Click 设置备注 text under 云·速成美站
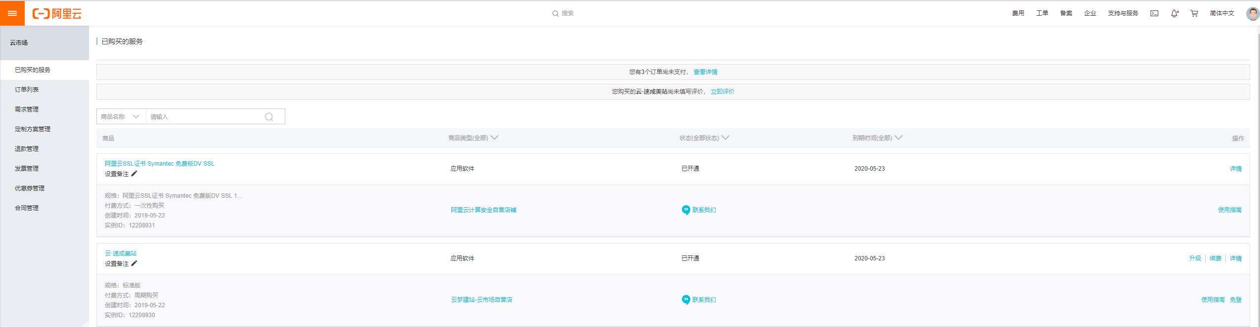This screenshot has width=1260, height=327. pyautogui.click(x=117, y=264)
